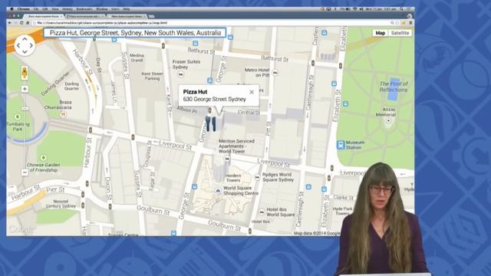Click the "Novotel Century Sydney" label
Image resolution: width=491 pixels, height=276 pixels.
click(61, 204)
